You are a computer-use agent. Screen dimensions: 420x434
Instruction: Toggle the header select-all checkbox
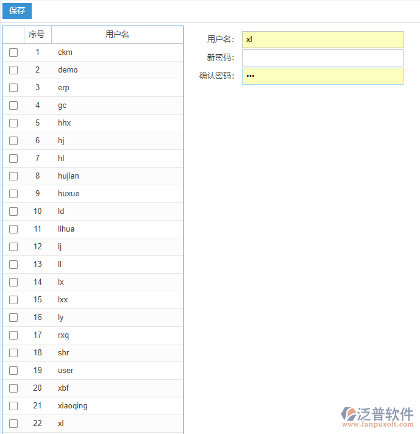pos(13,35)
